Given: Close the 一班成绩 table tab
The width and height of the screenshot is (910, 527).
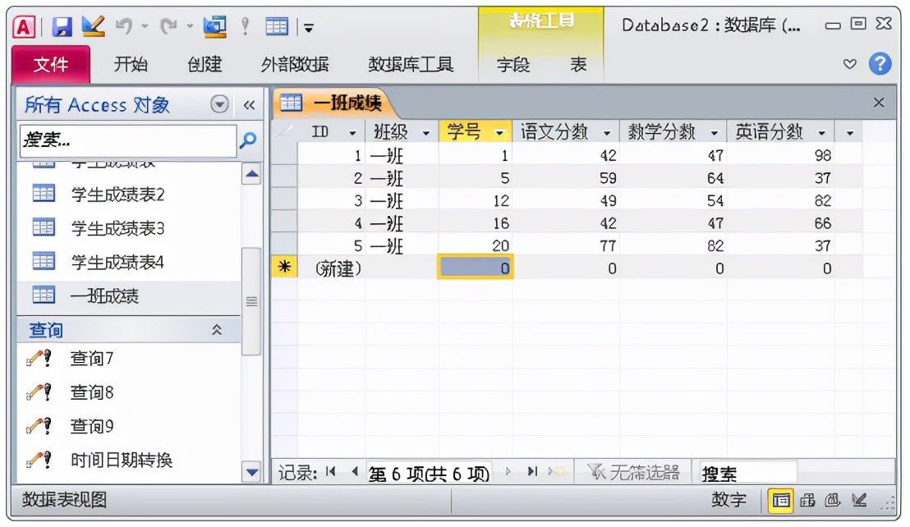Looking at the screenshot, I should tap(879, 103).
